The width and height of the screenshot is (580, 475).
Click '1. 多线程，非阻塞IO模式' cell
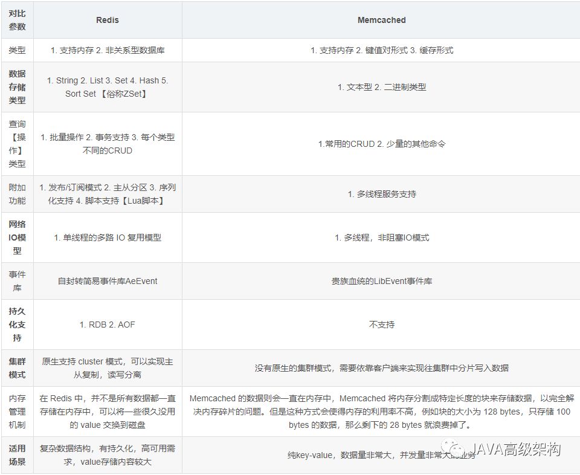tap(381, 237)
